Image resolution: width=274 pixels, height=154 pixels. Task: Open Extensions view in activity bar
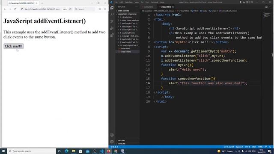click(112, 35)
